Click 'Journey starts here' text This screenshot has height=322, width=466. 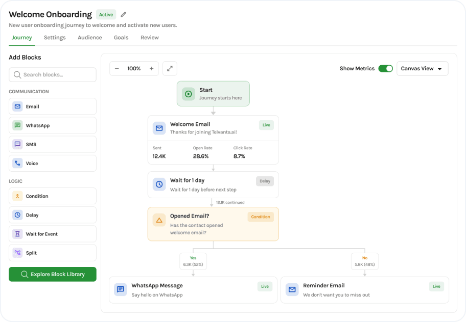tap(221, 98)
